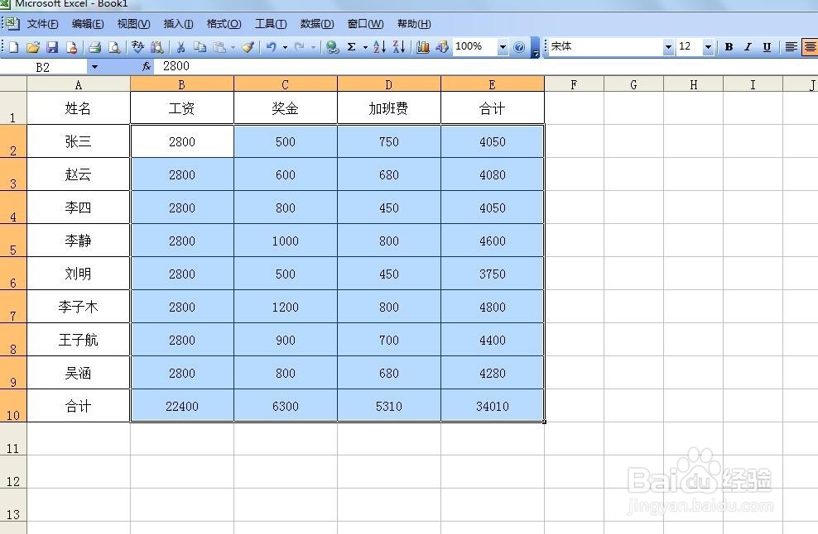
Task: Open the Drawing toolbar icon
Action: point(442,47)
